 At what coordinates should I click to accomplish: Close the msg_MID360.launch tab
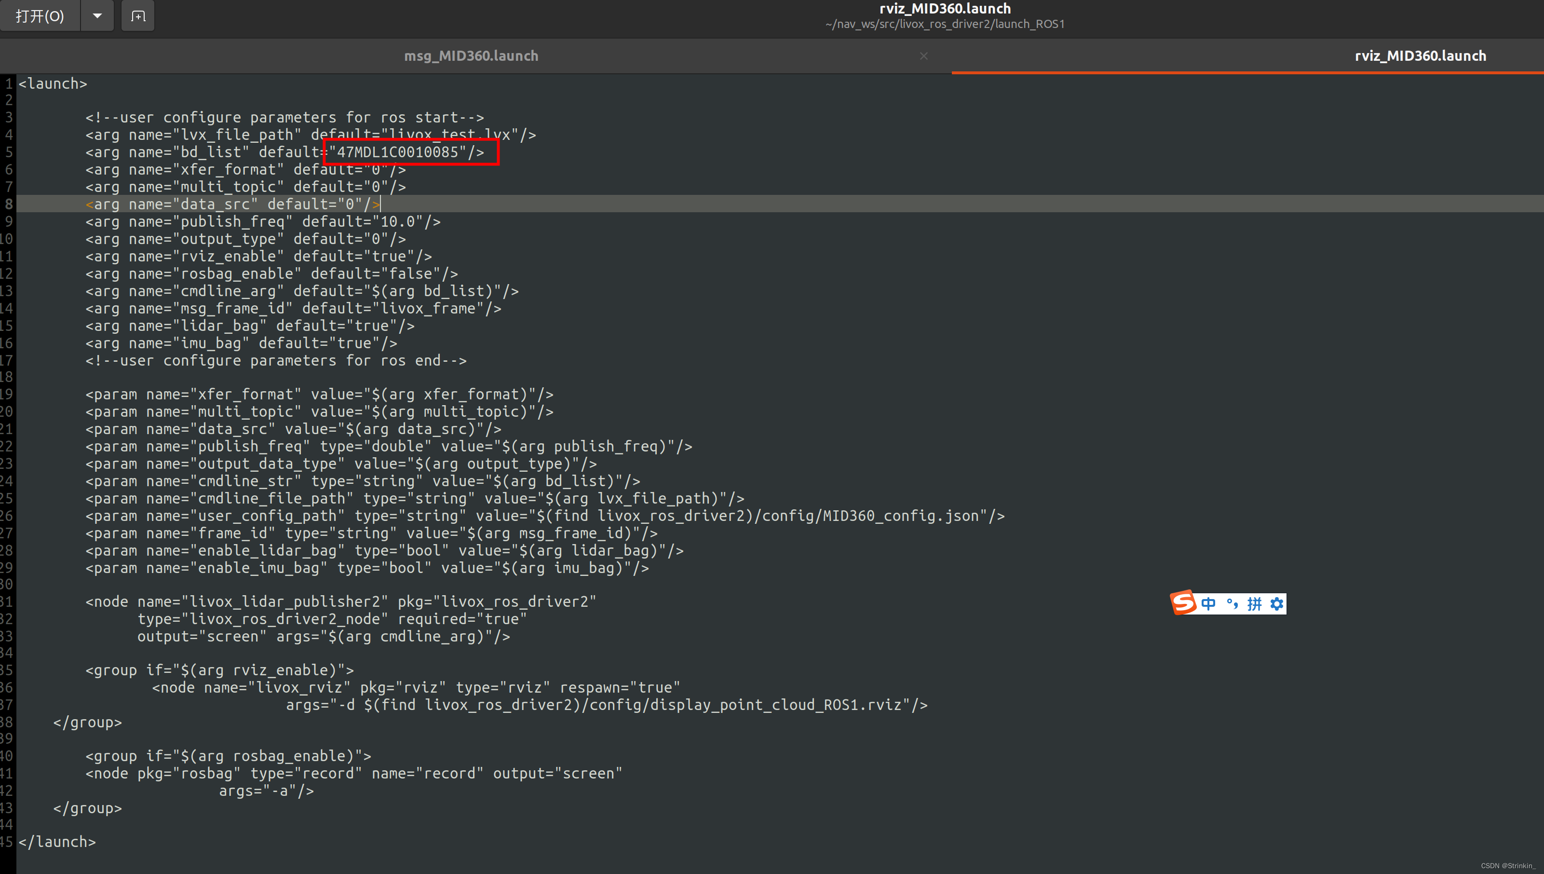pos(923,56)
